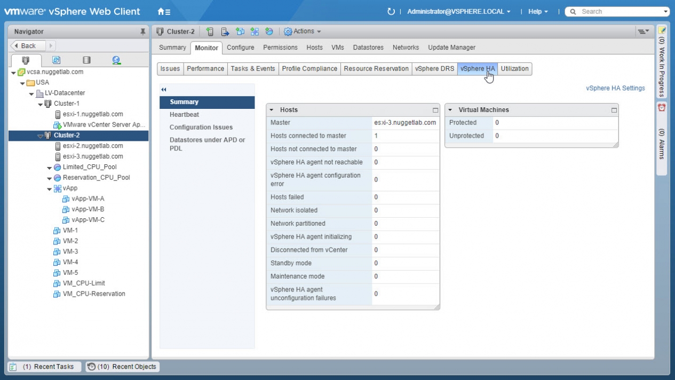Click the home menu icon
This screenshot has width=675, height=380.
(164, 11)
